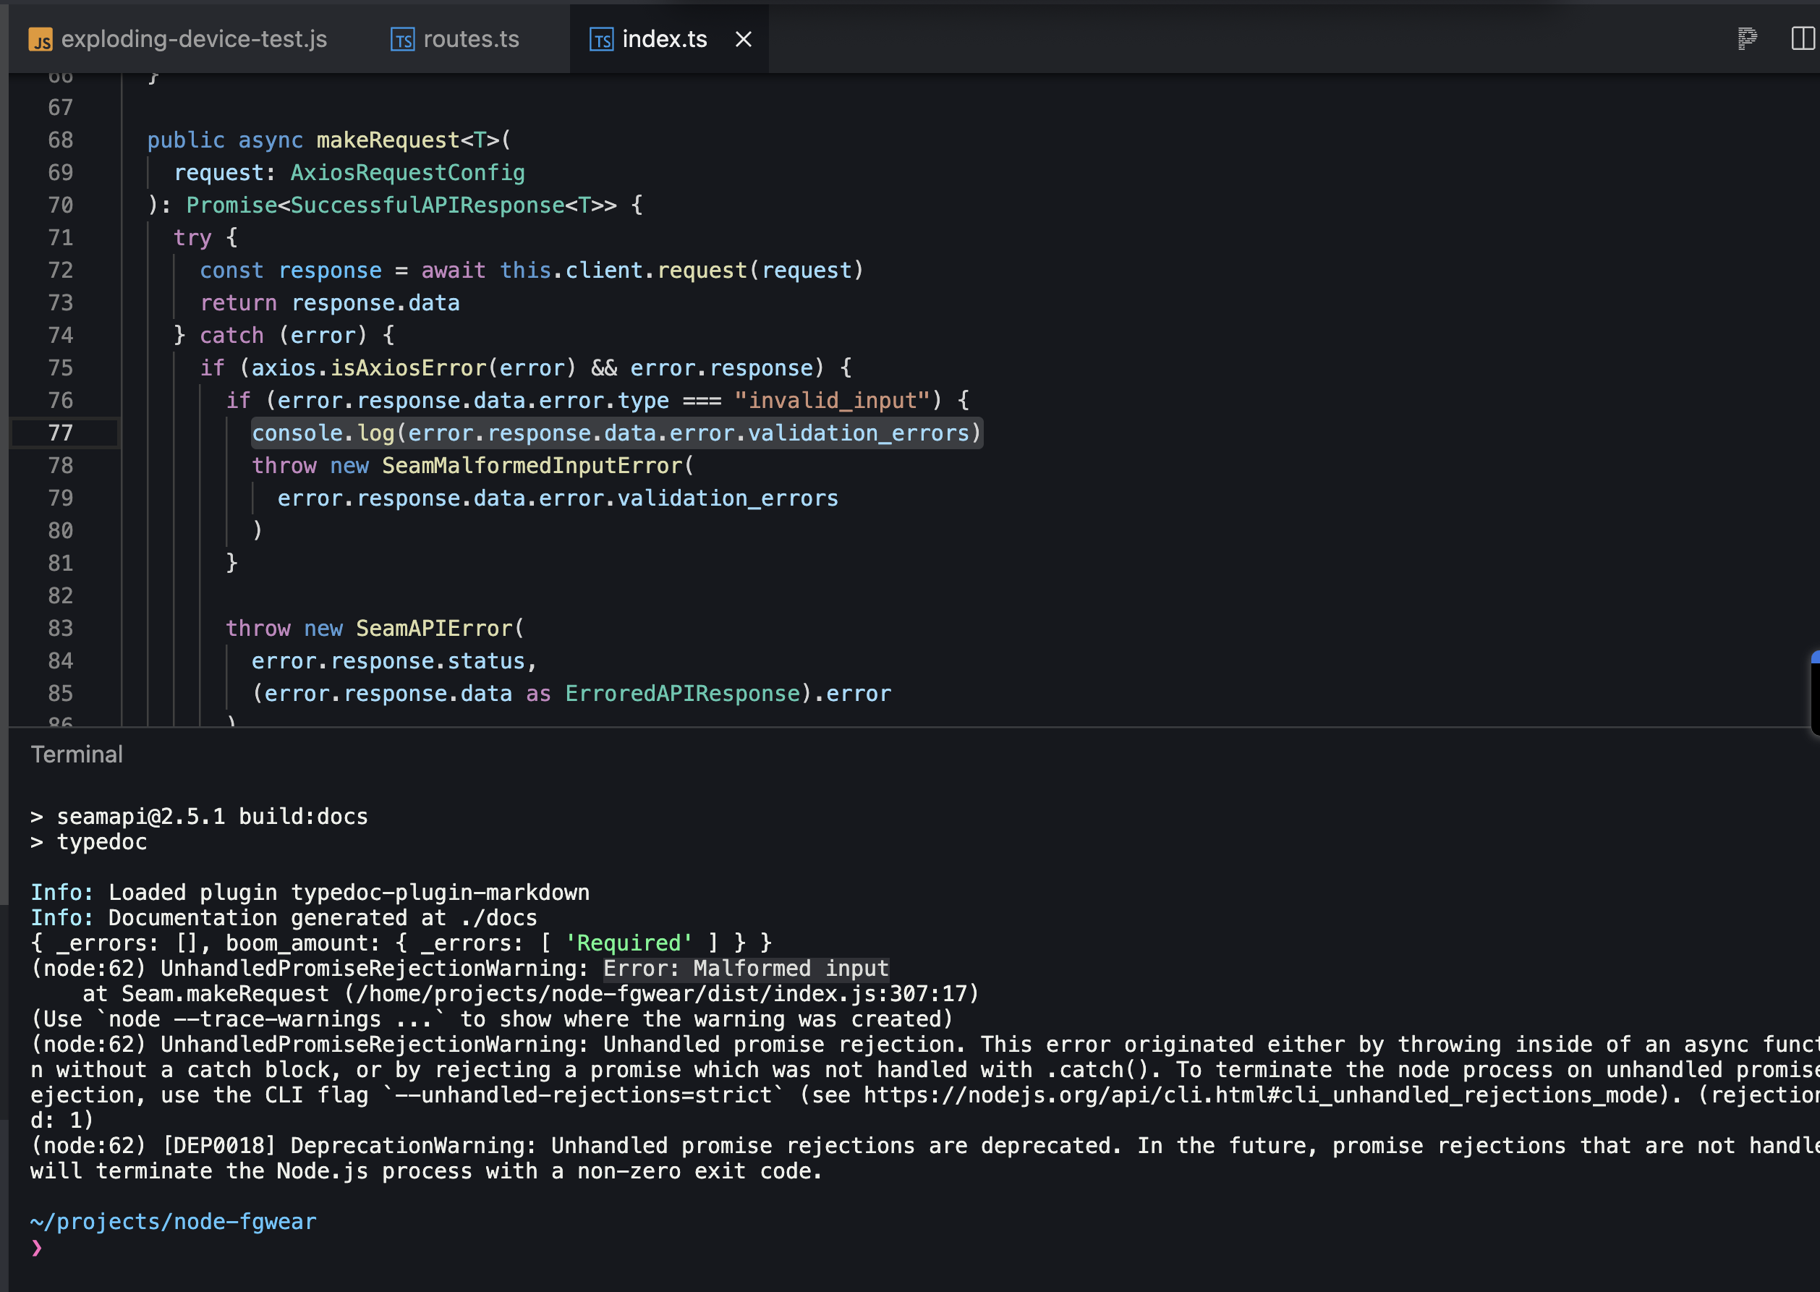Click the Prettier format icon
This screenshot has width=1820, height=1292.
tap(1747, 38)
